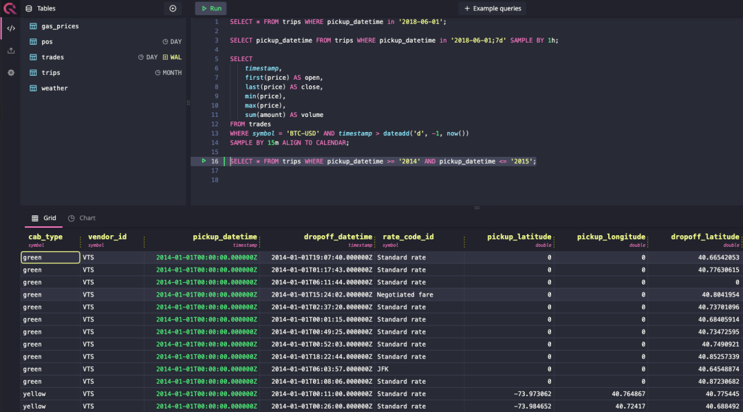Click the database icon beside Tables
743x412 pixels.
[x=29, y=8]
